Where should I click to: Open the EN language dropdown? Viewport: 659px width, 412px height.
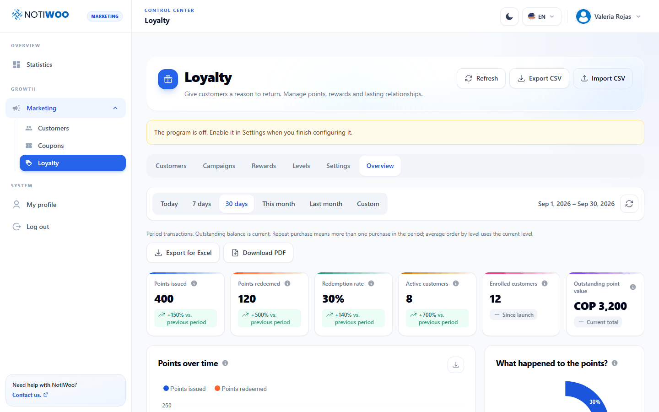(x=541, y=16)
